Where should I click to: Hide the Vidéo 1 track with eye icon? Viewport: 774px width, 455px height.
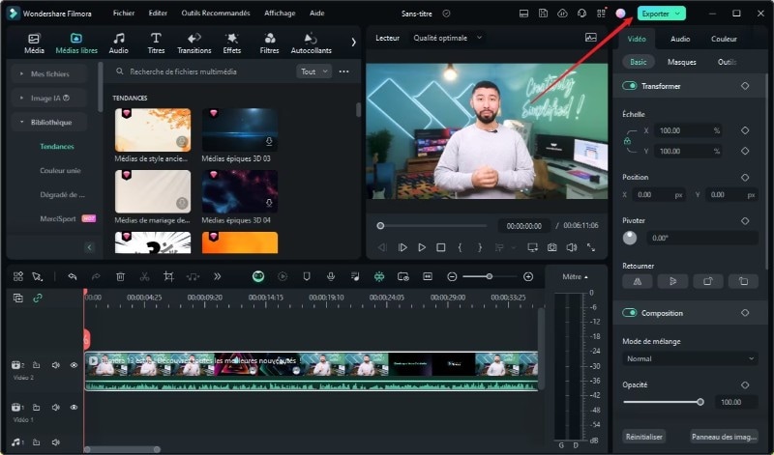pos(74,408)
